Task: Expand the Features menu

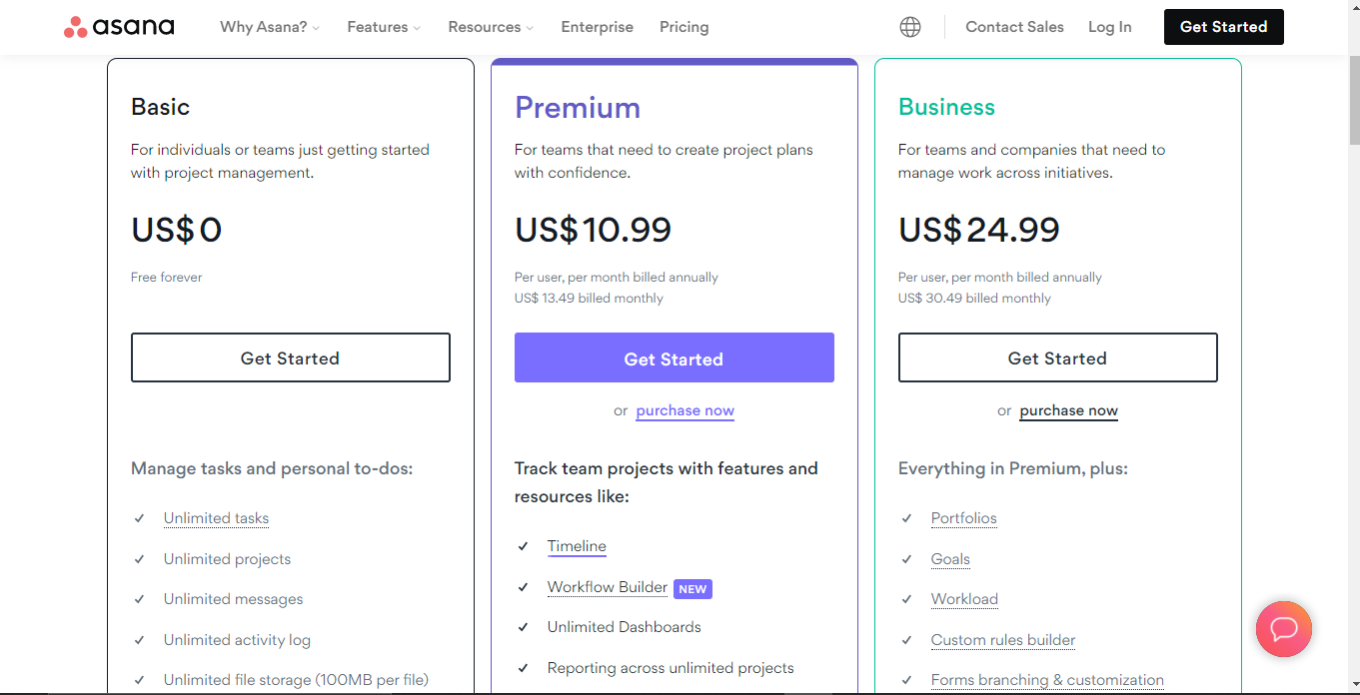Action: pyautogui.click(x=384, y=27)
